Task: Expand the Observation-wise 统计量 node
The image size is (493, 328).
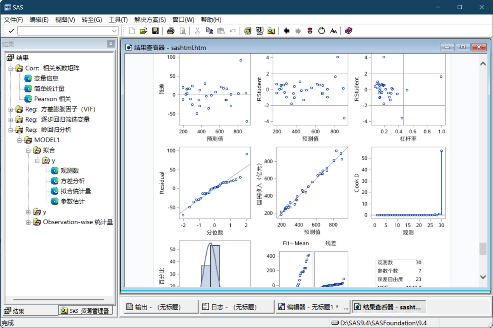Action: coord(28,222)
